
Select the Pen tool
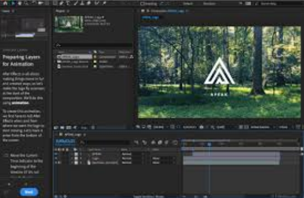pos(61,3)
